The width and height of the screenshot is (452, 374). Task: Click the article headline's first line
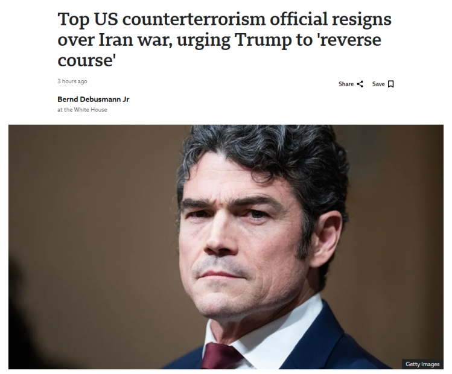pos(224,19)
